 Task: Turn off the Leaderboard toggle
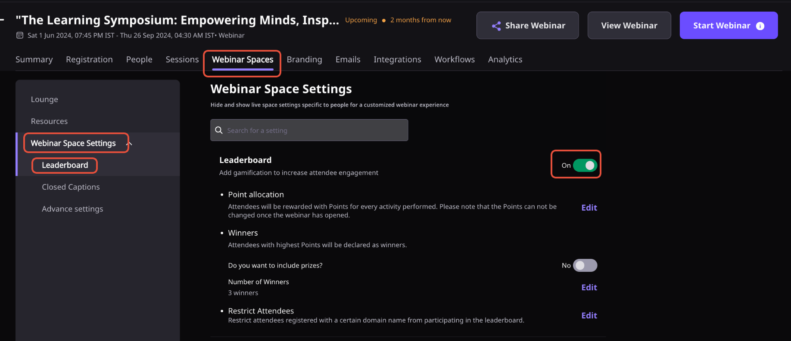coord(585,165)
